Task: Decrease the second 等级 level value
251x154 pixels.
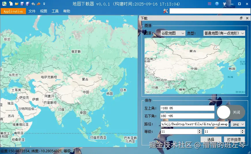Action: [243, 133]
